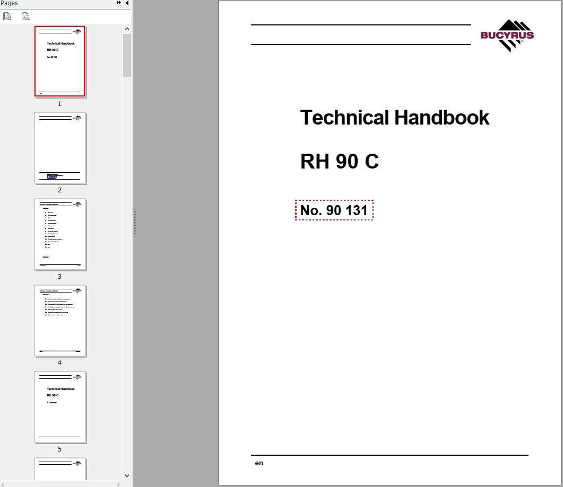Click the highlighted 'No. 90 131' text
563x487 pixels.
(x=334, y=210)
